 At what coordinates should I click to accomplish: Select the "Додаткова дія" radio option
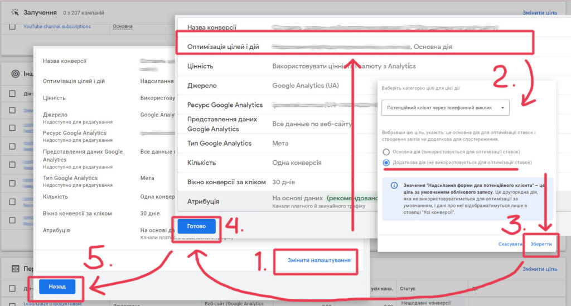pyautogui.click(x=385, y=162)
